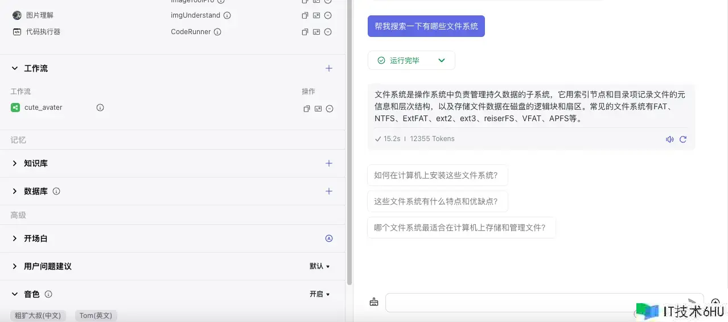Copy the CodeRunner plugin entry
Image resolution: width=728 pixels, height=322 pixels.
coord(305,32)
